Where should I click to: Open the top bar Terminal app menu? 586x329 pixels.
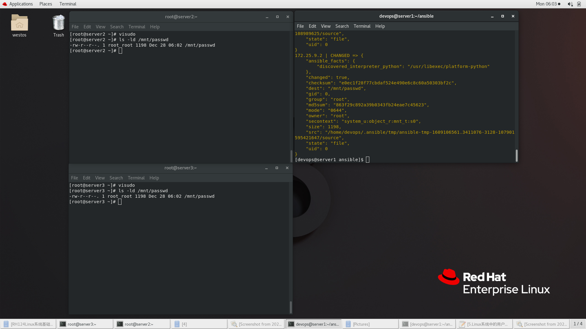[x=68, y=4]
